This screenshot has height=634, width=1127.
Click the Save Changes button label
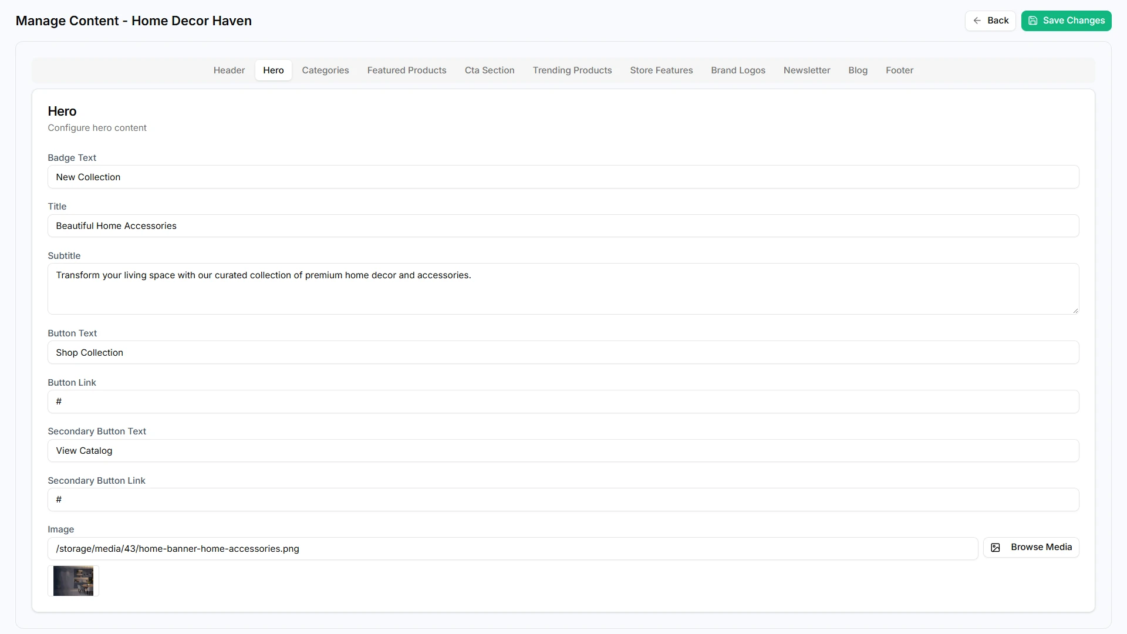pyautogui.click(x=1074, y=21)
